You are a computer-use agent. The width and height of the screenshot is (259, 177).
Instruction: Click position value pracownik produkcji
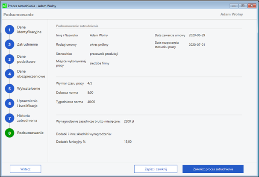tap(104, 54)
